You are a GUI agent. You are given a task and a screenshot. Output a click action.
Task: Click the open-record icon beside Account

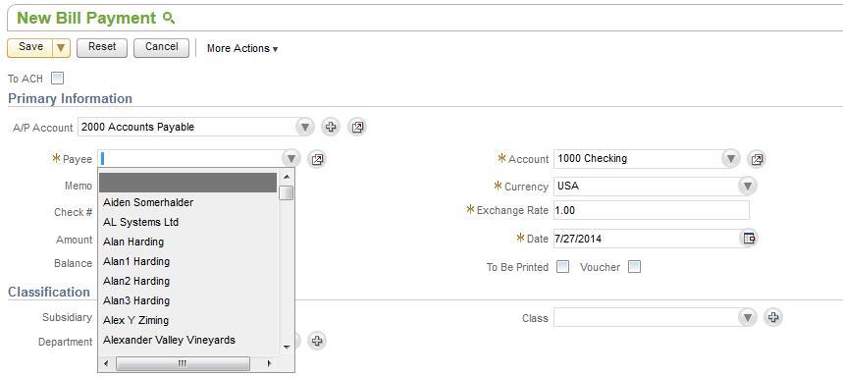757,159
